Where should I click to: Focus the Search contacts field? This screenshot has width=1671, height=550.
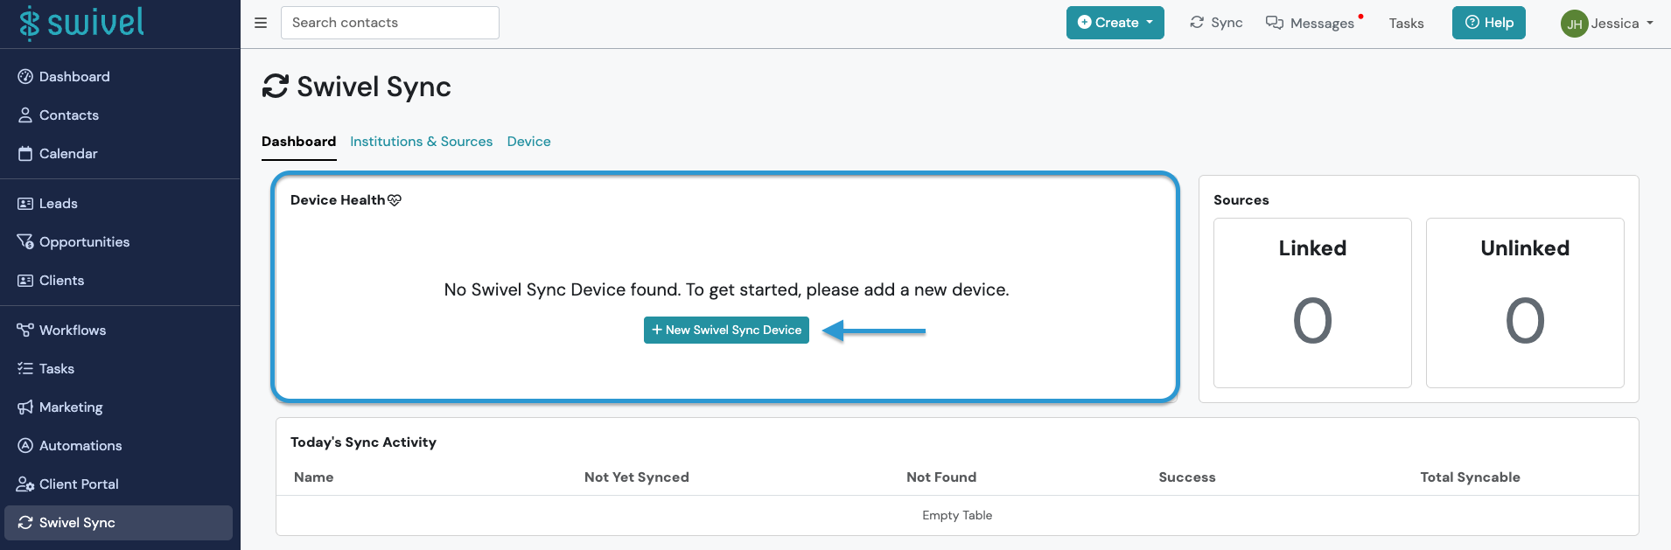coord(390,23)
